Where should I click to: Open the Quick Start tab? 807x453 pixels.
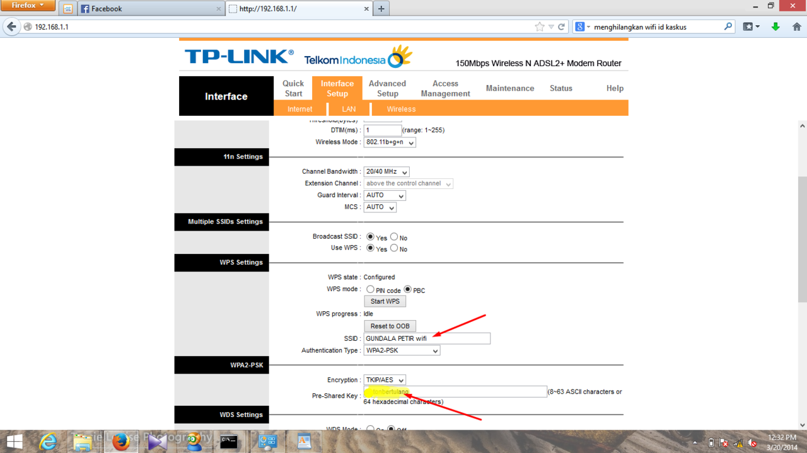293,88
